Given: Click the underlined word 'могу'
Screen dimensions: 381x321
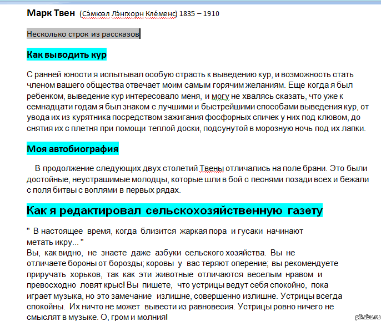Looking at the screenshot, I should (x=220, y=96).
